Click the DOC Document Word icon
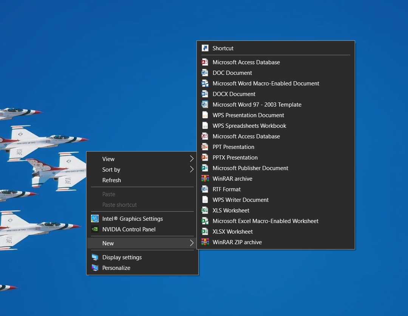 205,73
